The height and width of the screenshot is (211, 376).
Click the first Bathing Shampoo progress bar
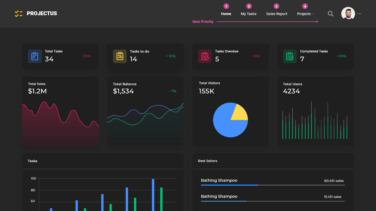(273, 185)
